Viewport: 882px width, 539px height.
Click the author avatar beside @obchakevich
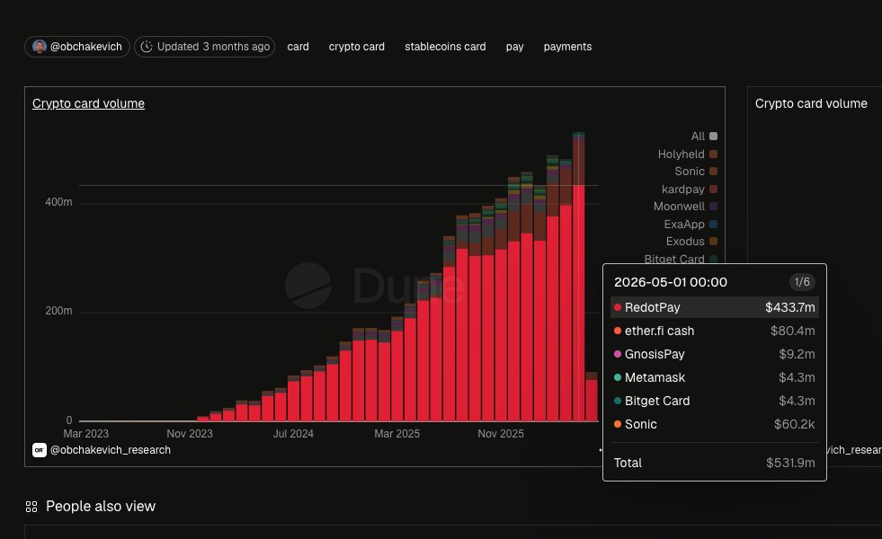(x=39, y=47)
